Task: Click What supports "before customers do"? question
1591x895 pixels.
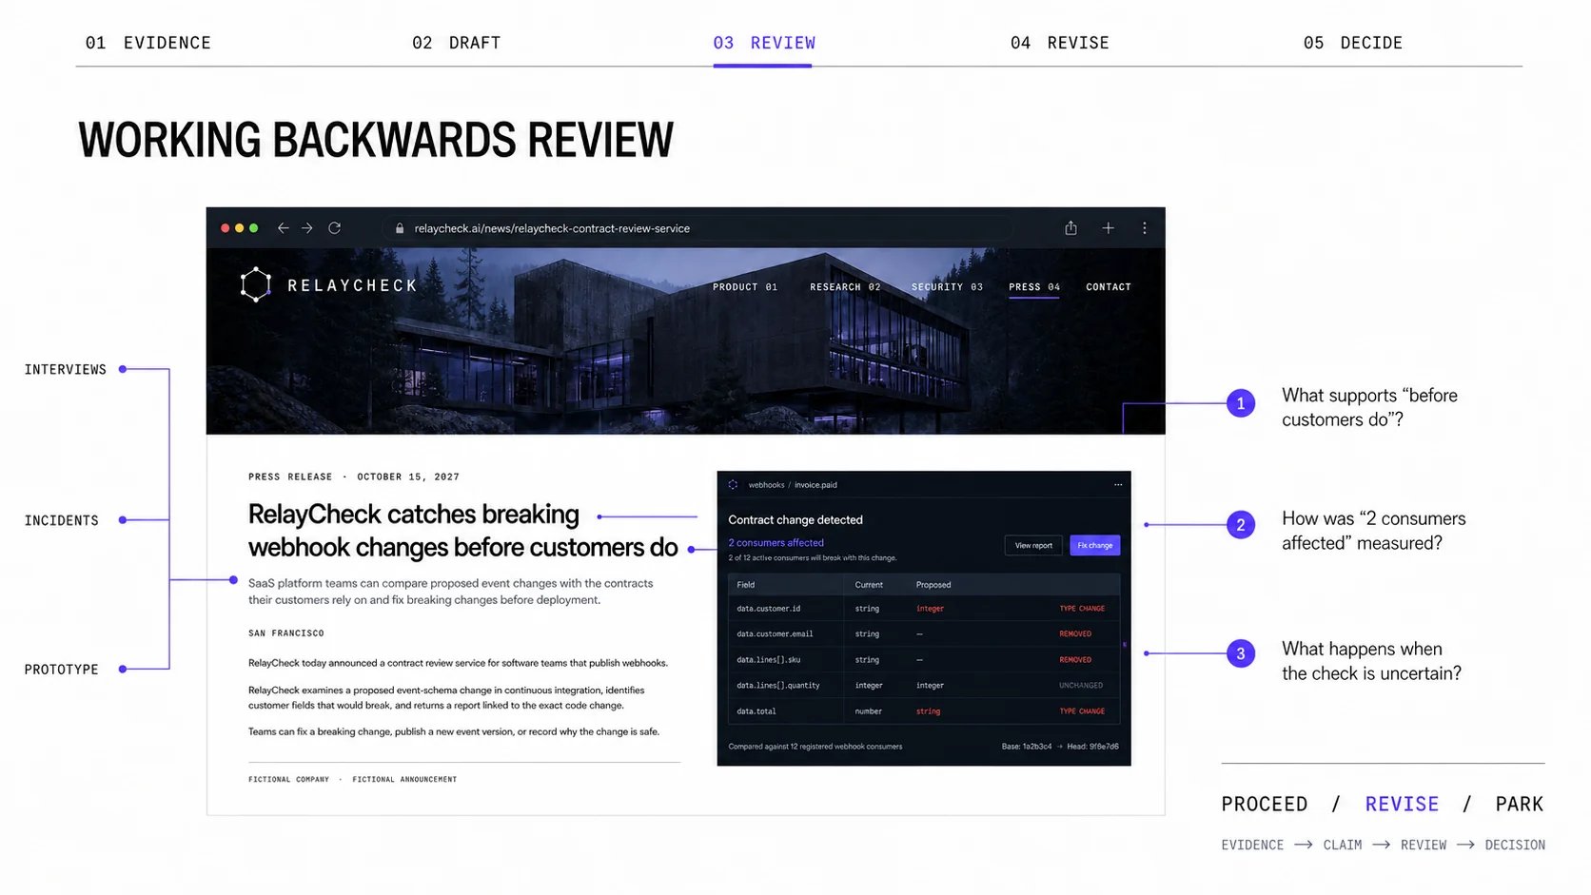Action: point(1369,407)
